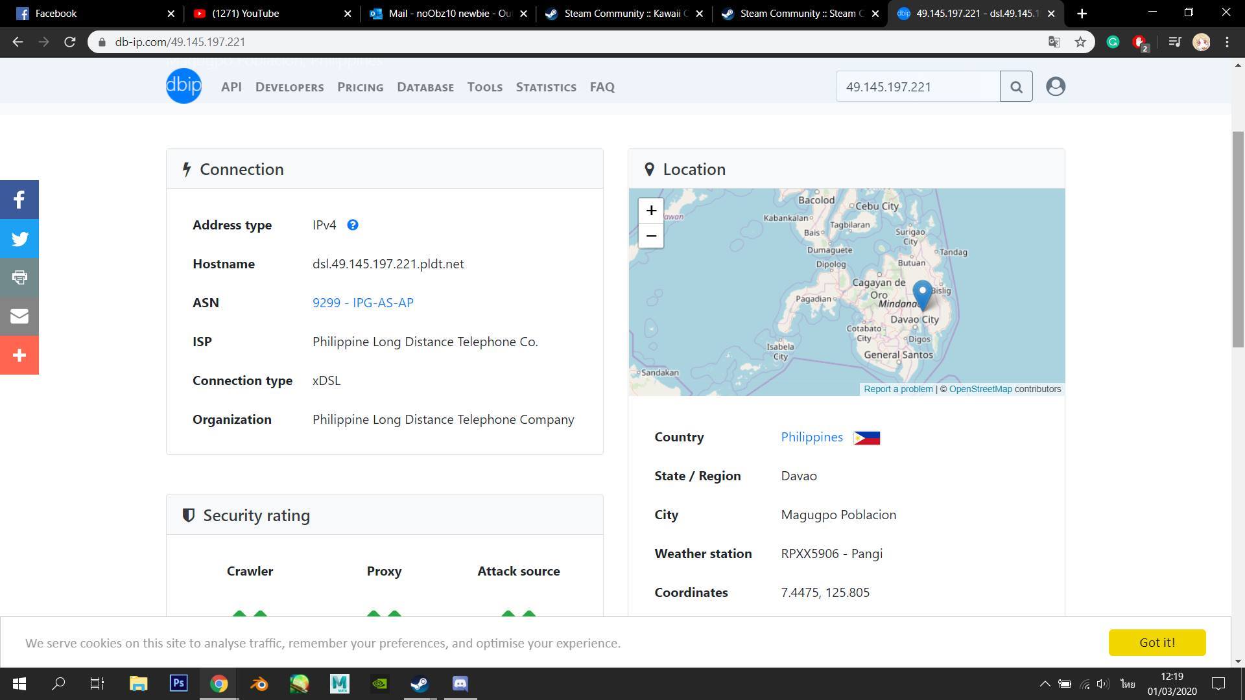Open Photoshop from taskbar
Screen dimensions: 1245x700
[x=178, y=683]
